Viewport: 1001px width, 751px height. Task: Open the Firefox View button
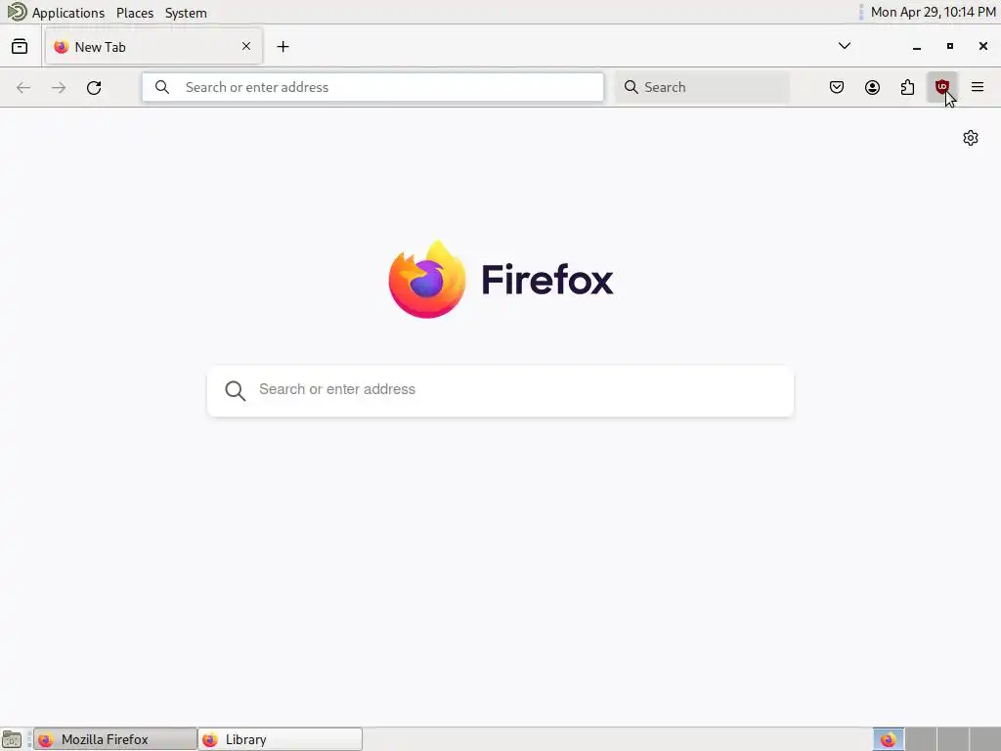[20, 47]
